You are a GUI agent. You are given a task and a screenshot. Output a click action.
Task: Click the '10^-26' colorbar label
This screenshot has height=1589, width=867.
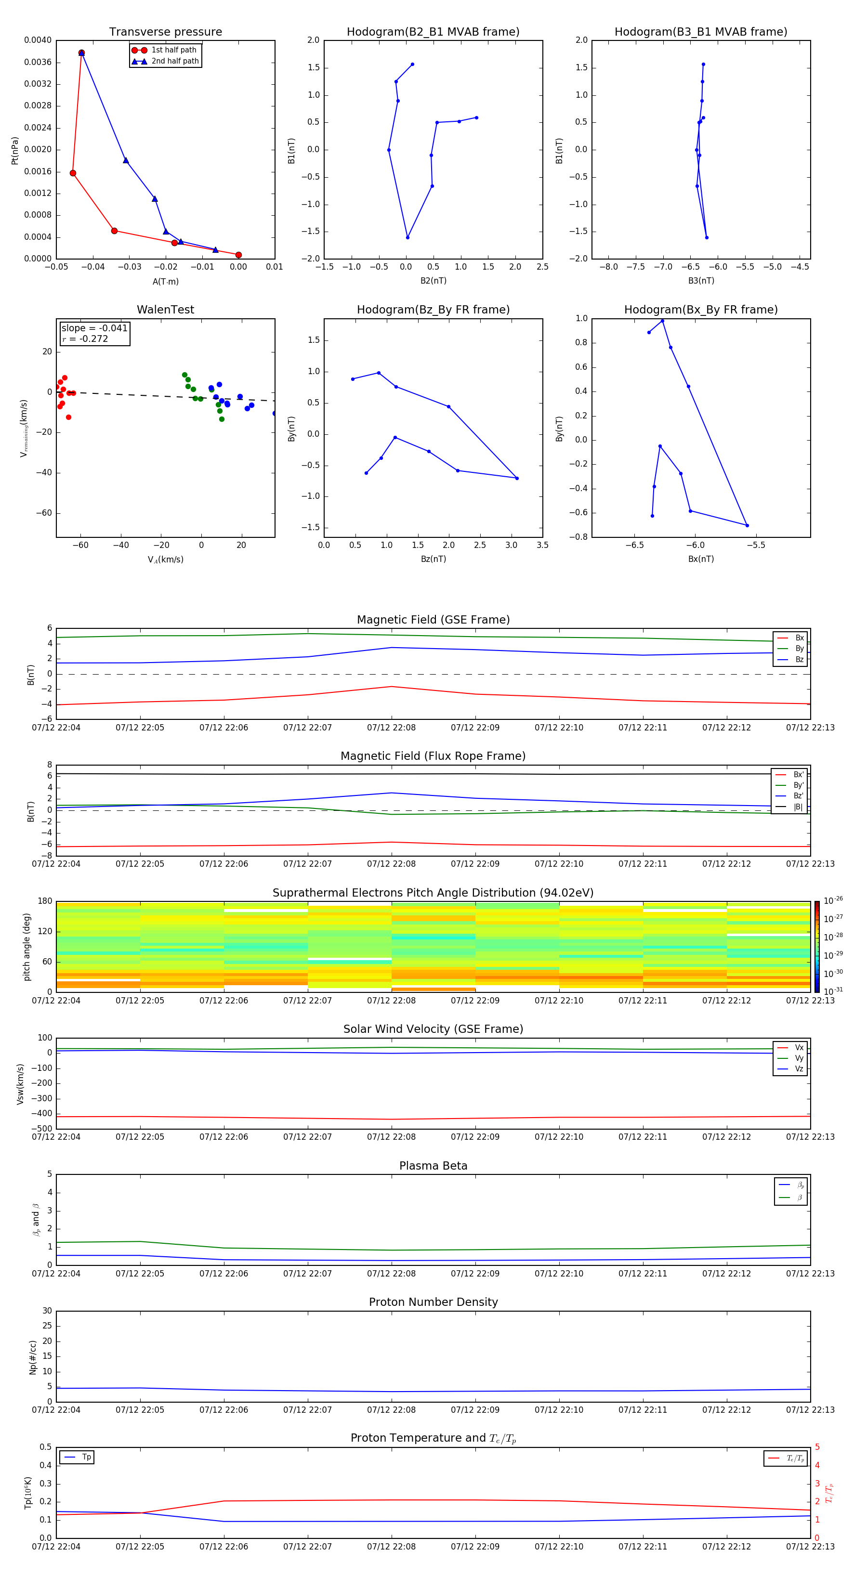833,900
